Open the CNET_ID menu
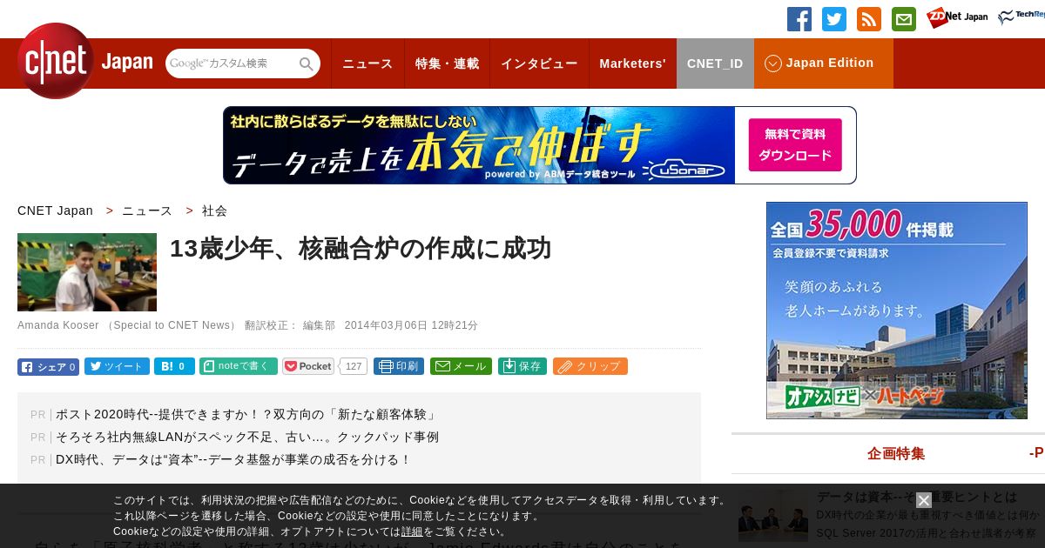 pos(715,63)
